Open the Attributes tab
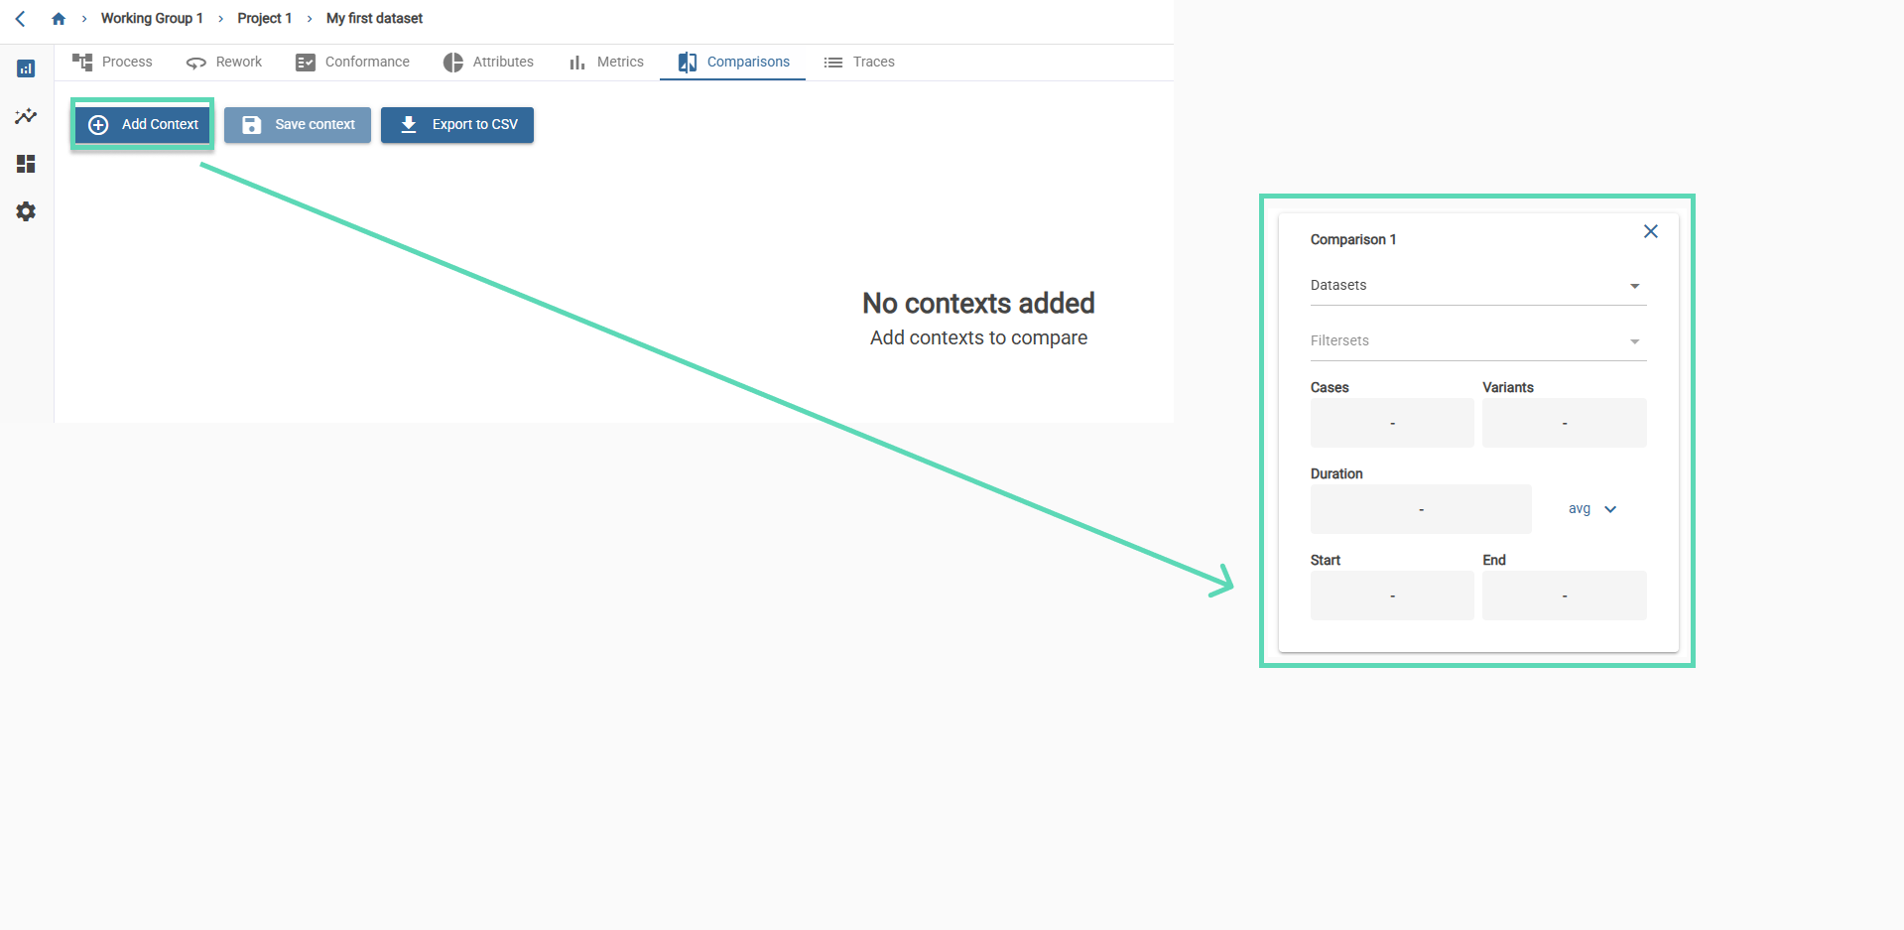The width and height of the screenshot is (1904, 930). point(489,62)
